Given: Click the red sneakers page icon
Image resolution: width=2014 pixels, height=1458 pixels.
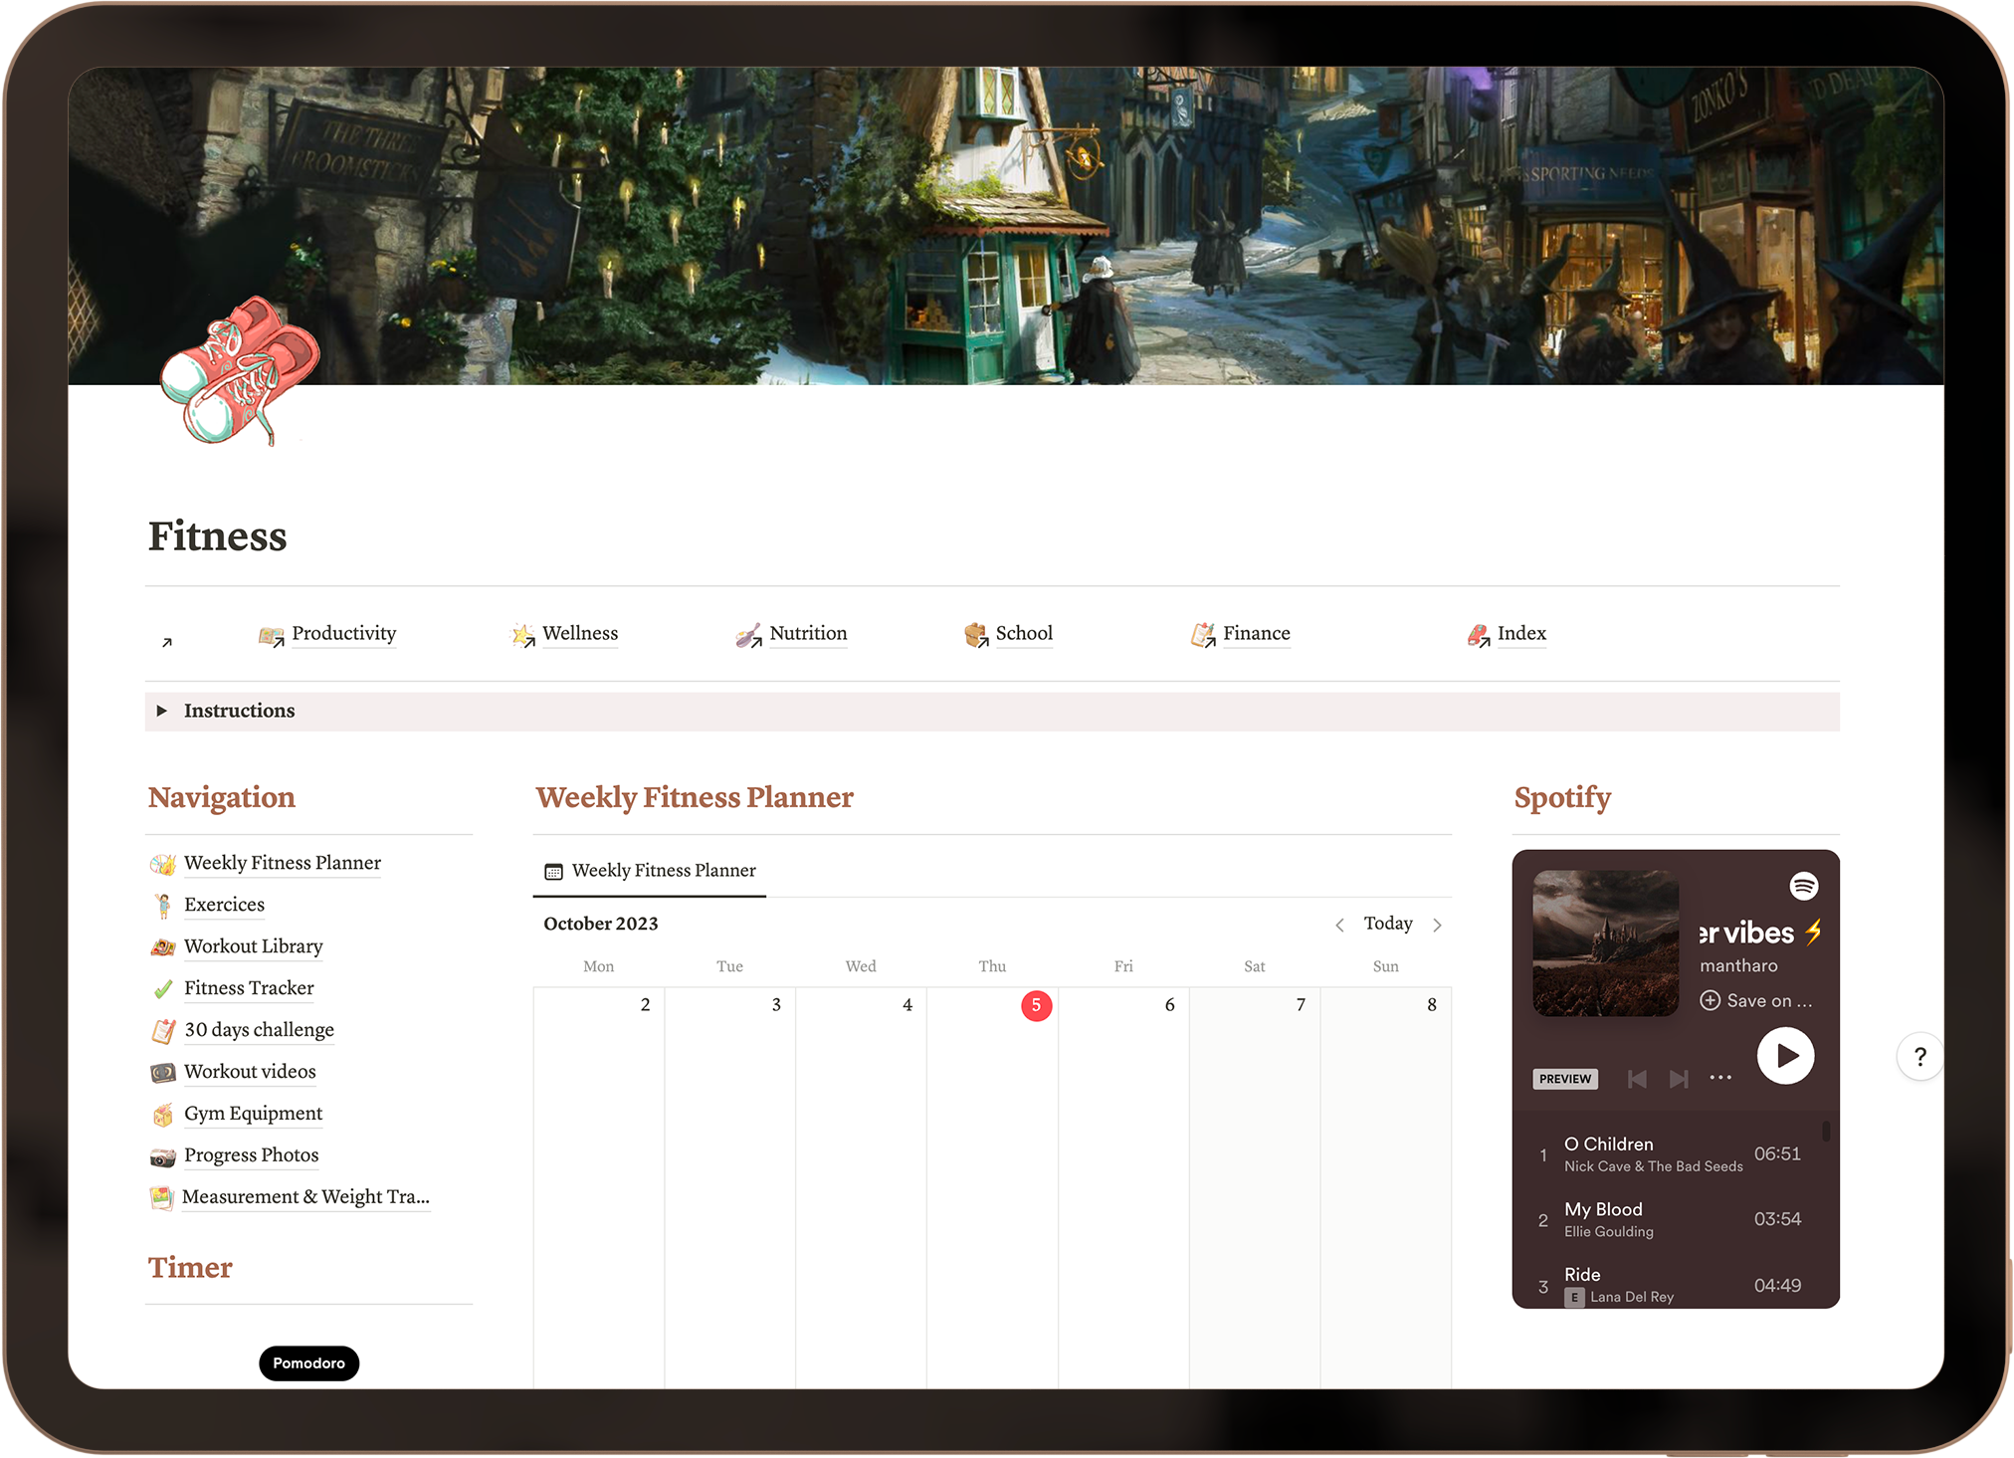Looking at the screenshot, I should pos(240,370).
